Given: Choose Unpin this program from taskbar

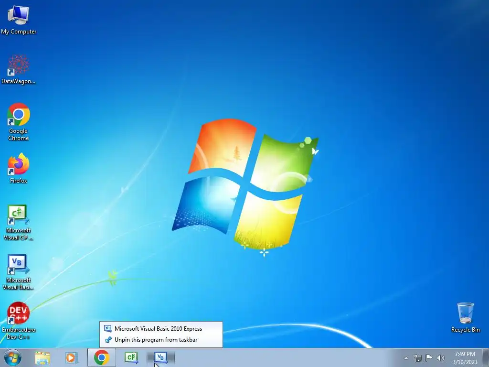Looking at the screenshot, I should click(x=161, y=340).
